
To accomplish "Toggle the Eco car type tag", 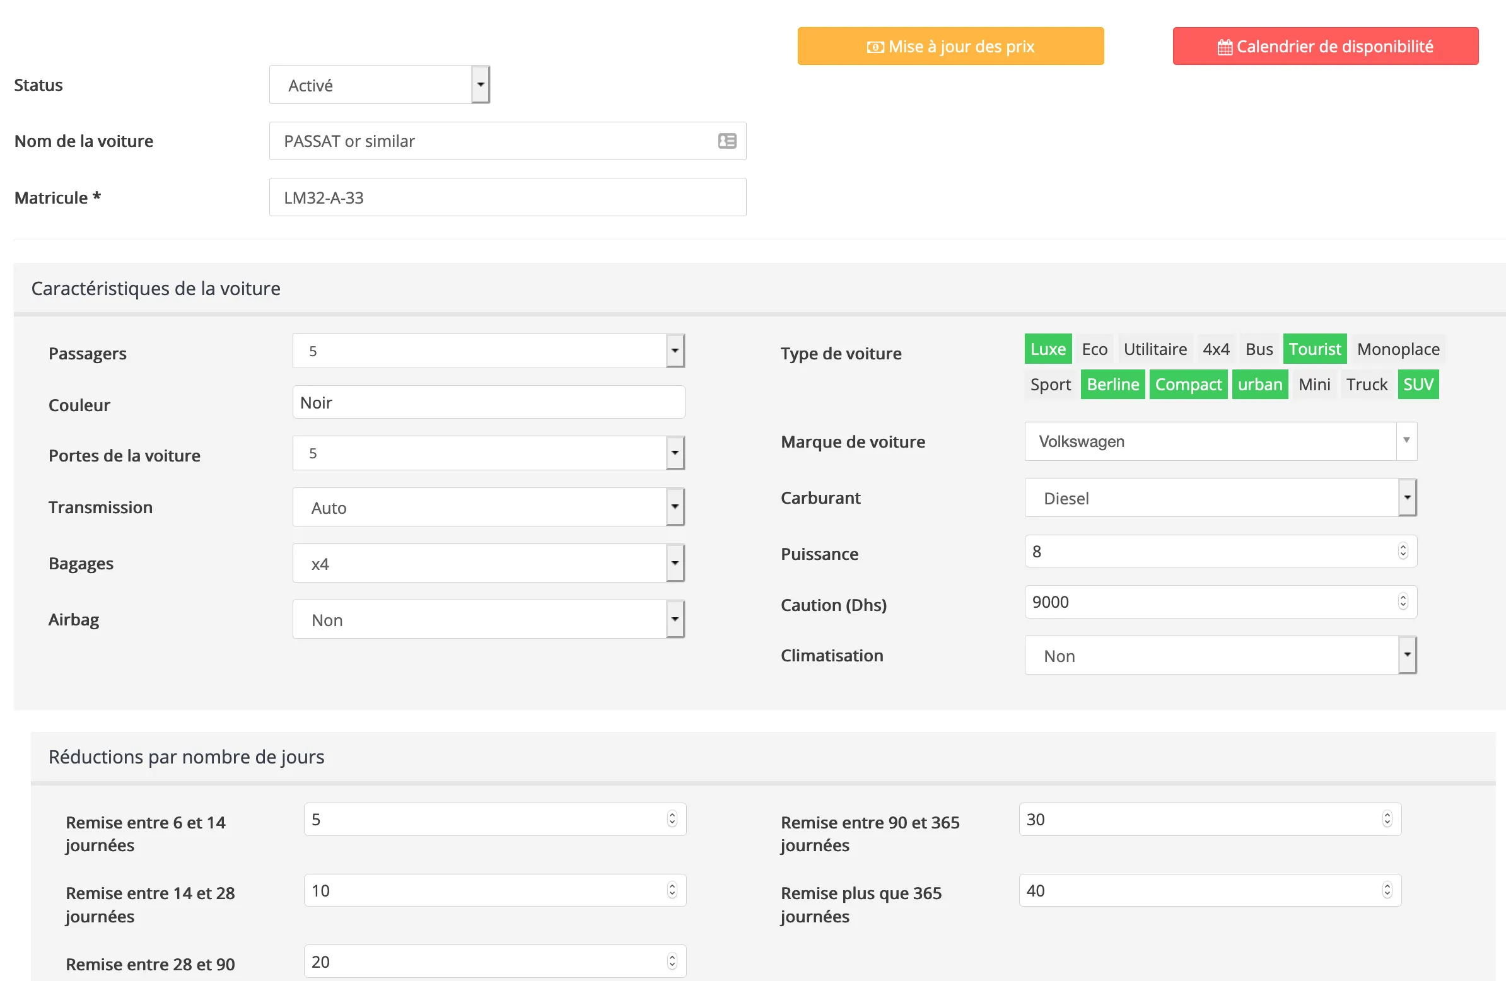I will 1095,349.
